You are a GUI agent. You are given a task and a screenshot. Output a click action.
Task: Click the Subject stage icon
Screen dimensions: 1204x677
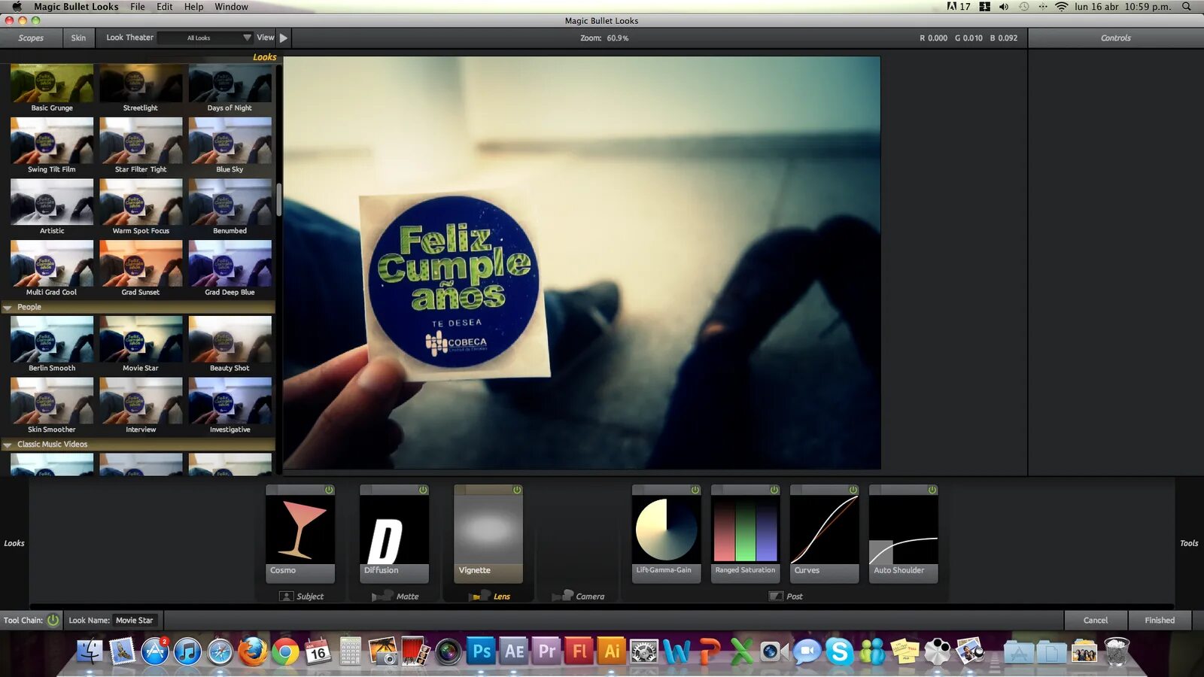coord(286,597)
